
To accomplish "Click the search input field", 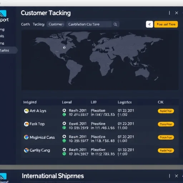I will (x=89, y=24).
